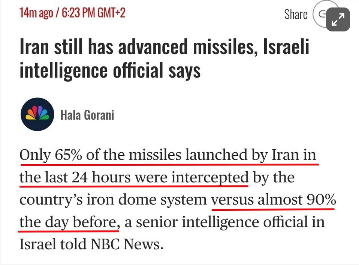Click the '6:23 PM GMT+2' time text

93,13
